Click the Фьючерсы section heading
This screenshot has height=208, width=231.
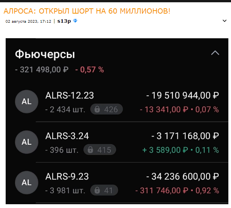45,54
